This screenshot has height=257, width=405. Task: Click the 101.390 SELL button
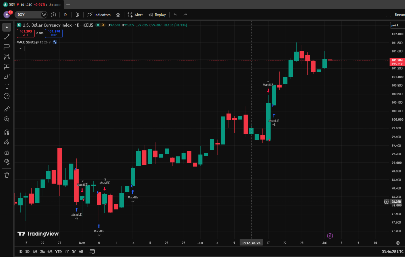coord(26,33)
